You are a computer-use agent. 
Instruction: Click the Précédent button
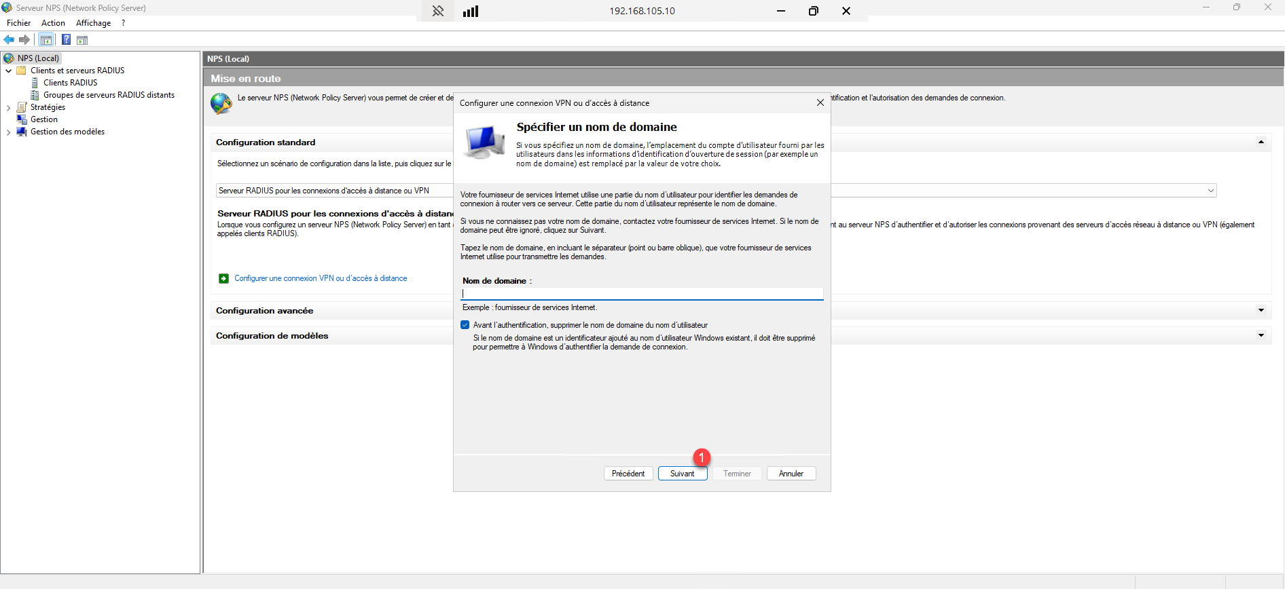[x=628, y=474]
